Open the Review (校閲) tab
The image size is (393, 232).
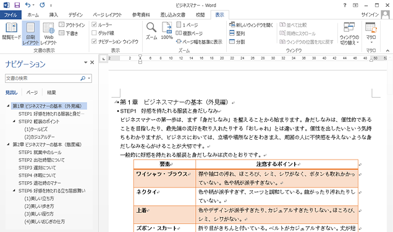coord(200,15)
